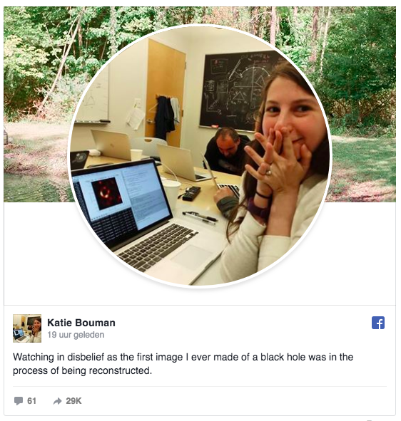This screenshot has height=421, width=401.
Task: Open the small profile thumbnail beside the name
Action: [x=27, y=328]
